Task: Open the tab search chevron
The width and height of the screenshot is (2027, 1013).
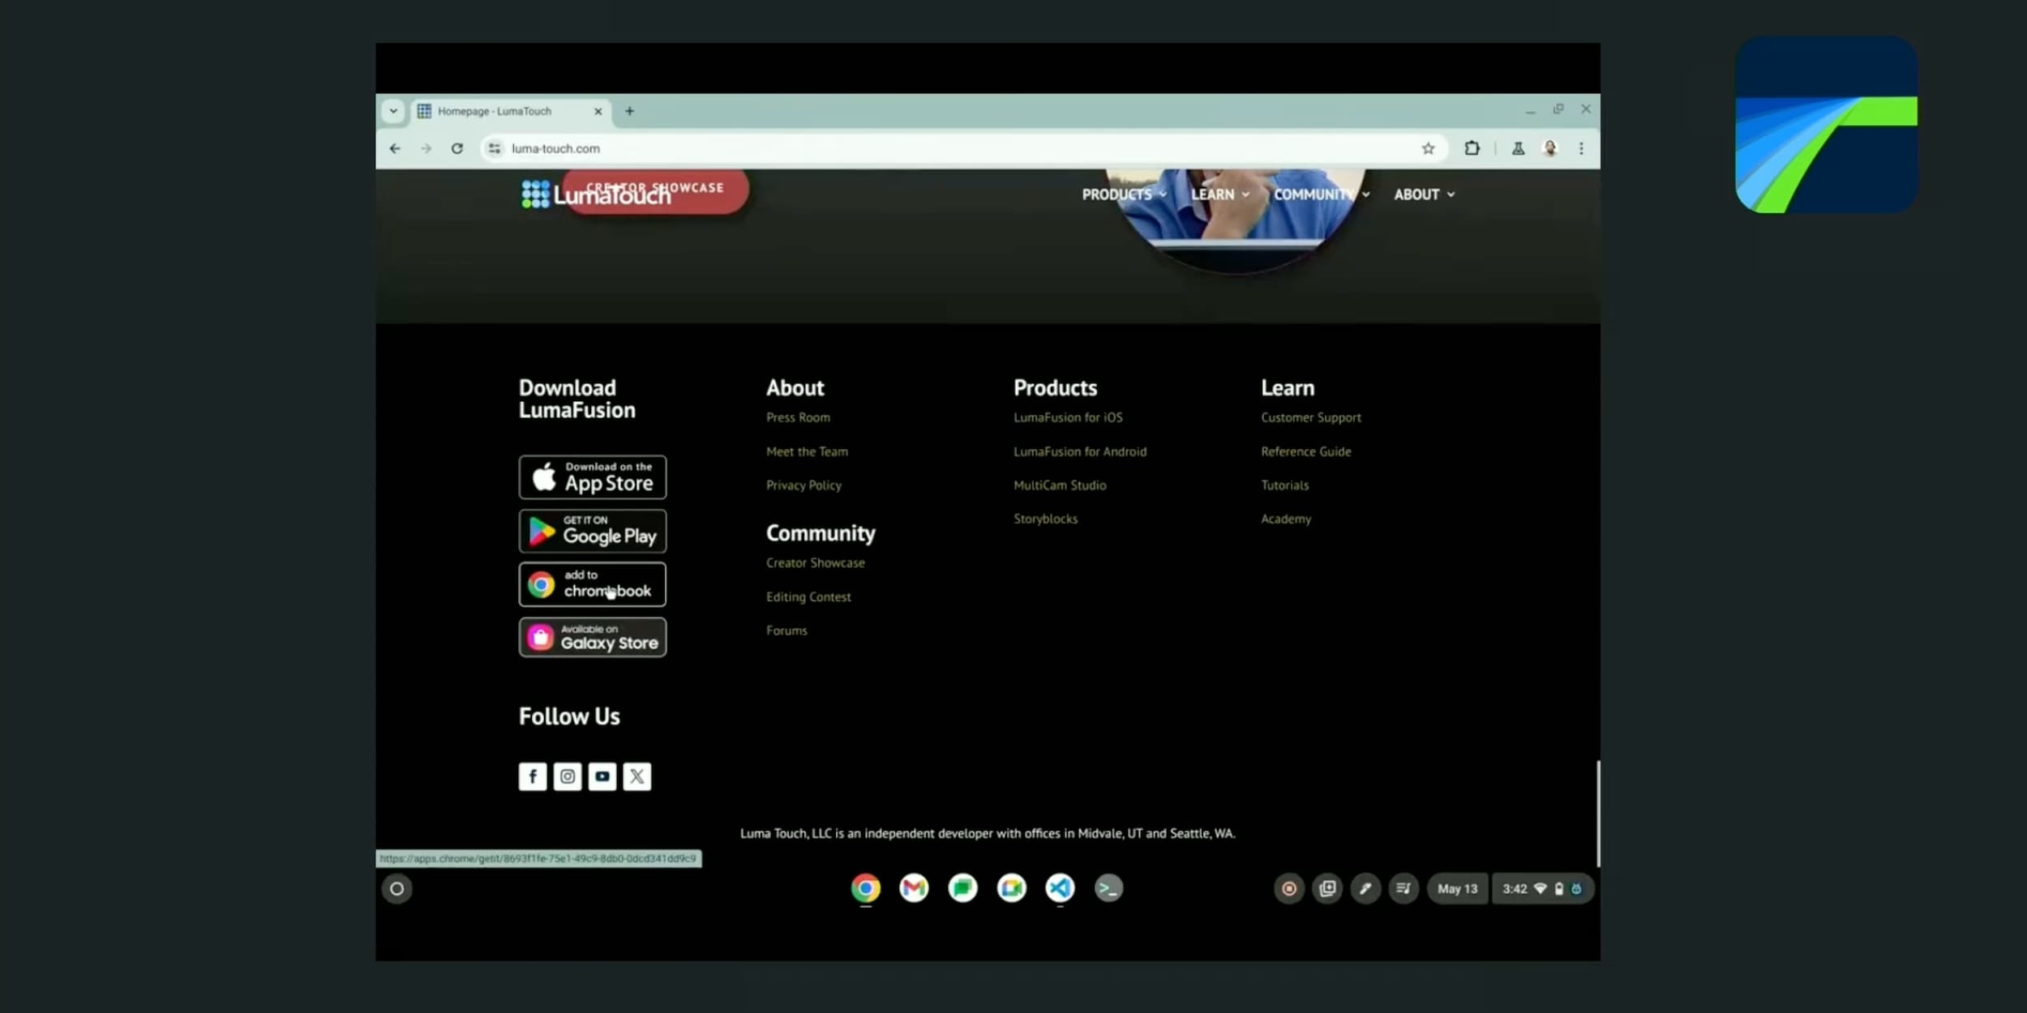Action: tap(393, 111)
